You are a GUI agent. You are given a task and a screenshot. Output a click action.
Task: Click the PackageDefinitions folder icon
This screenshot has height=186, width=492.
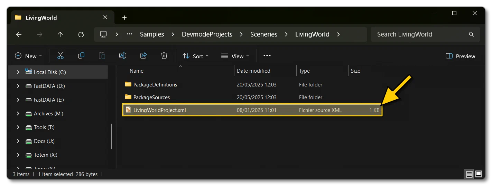tap(128, 84)
